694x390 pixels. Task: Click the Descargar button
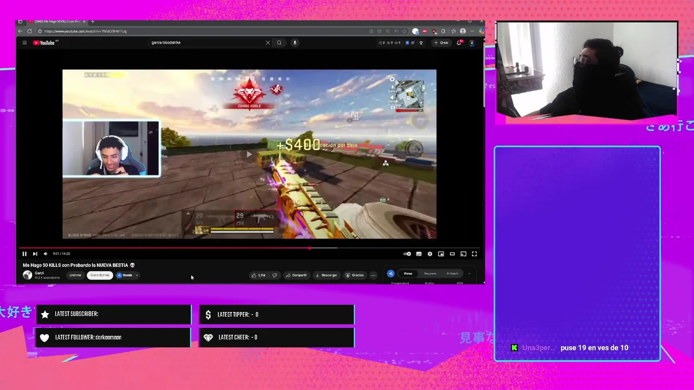[x=326, y=275]
